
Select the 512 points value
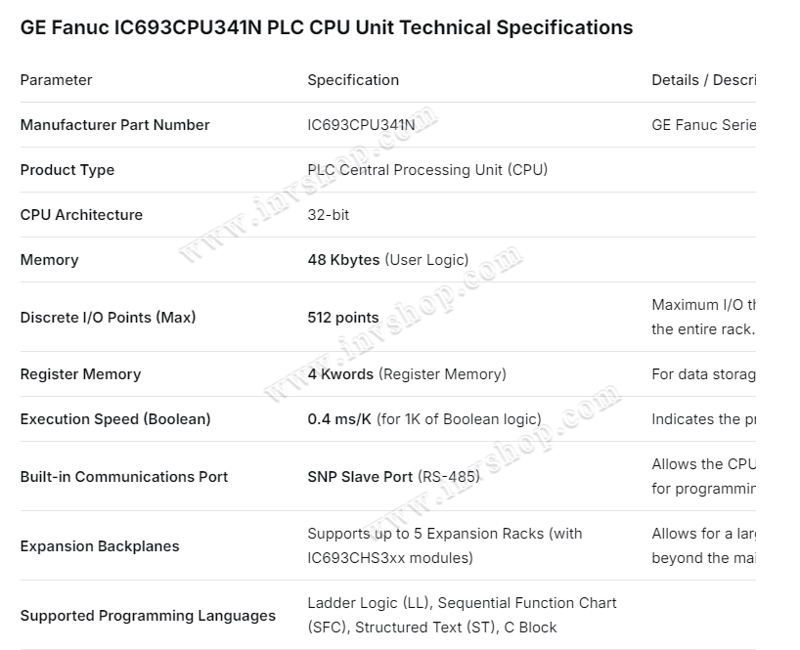tap(343, 318)
